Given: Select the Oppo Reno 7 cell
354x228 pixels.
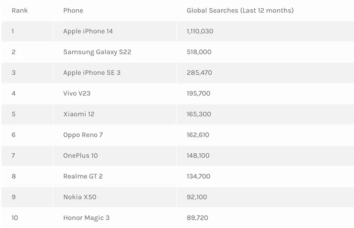Looking at the screenshot, I should tap(115, 135).
